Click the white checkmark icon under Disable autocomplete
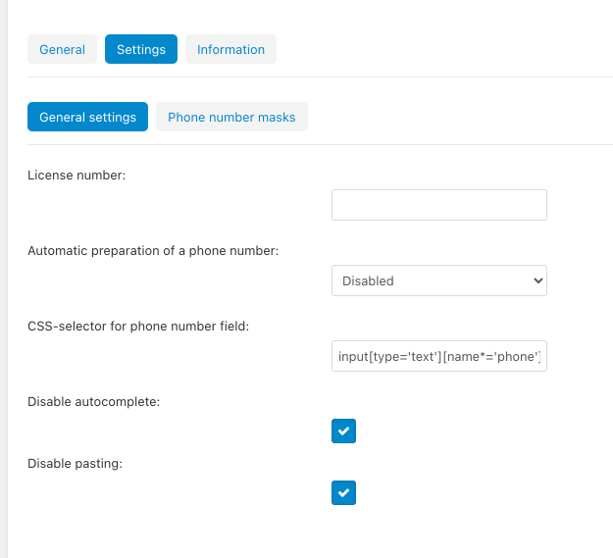 [x=343, y=431]
